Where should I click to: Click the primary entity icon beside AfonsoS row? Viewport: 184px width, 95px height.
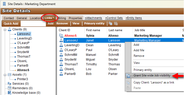(x=61, y=36)
